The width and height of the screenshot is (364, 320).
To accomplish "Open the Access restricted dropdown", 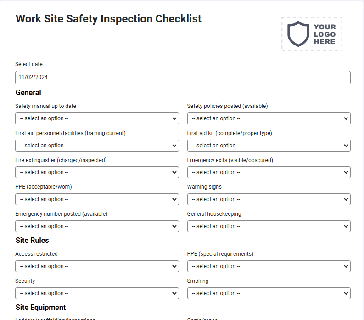I will point(97,266).
